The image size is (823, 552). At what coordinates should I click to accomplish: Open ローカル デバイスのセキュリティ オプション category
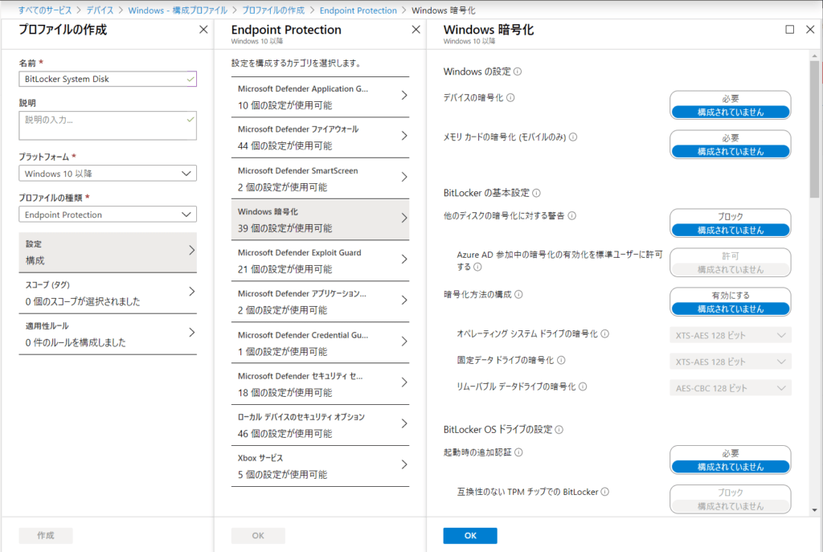point(320,425)
